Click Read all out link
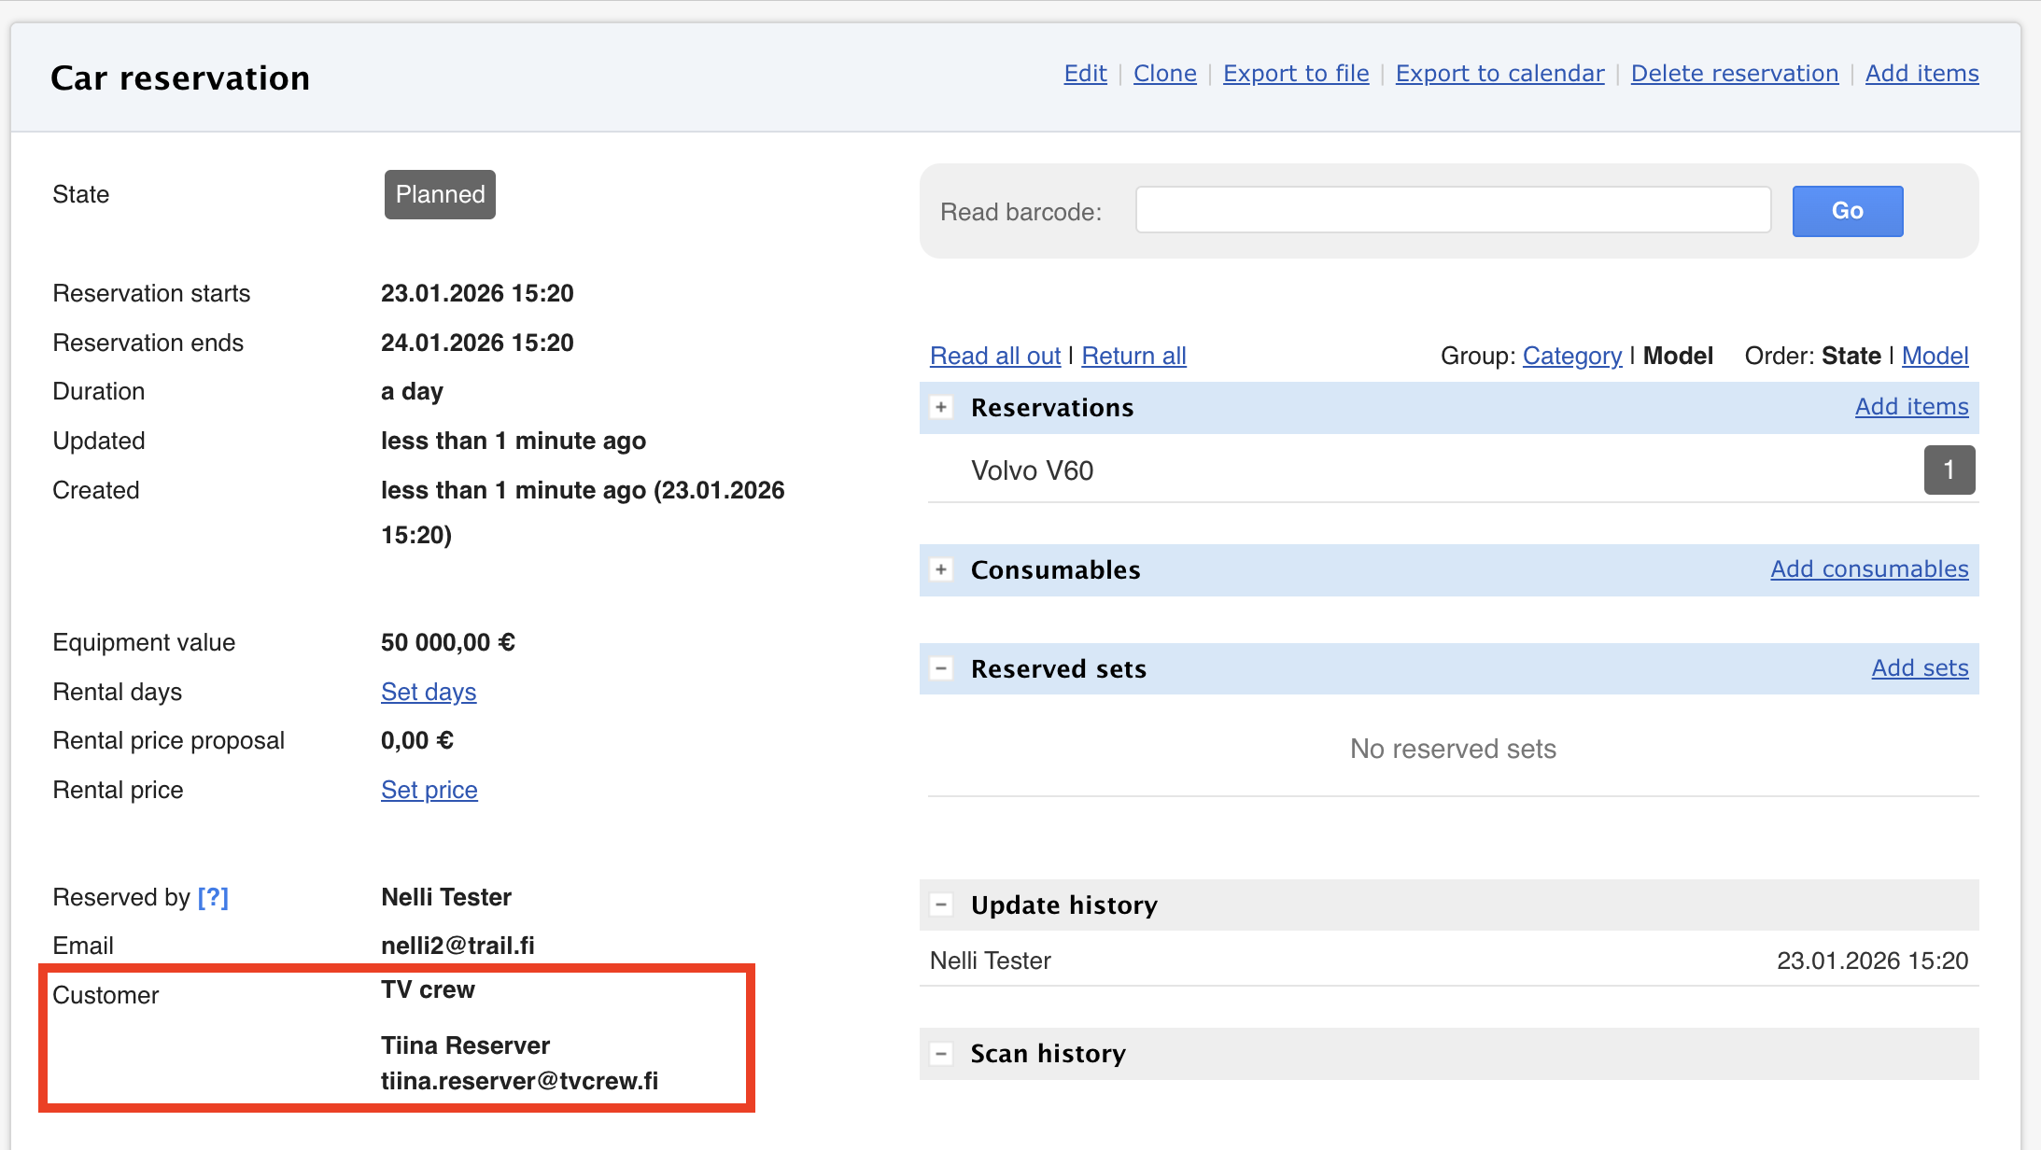 click(x=995, y=356)
